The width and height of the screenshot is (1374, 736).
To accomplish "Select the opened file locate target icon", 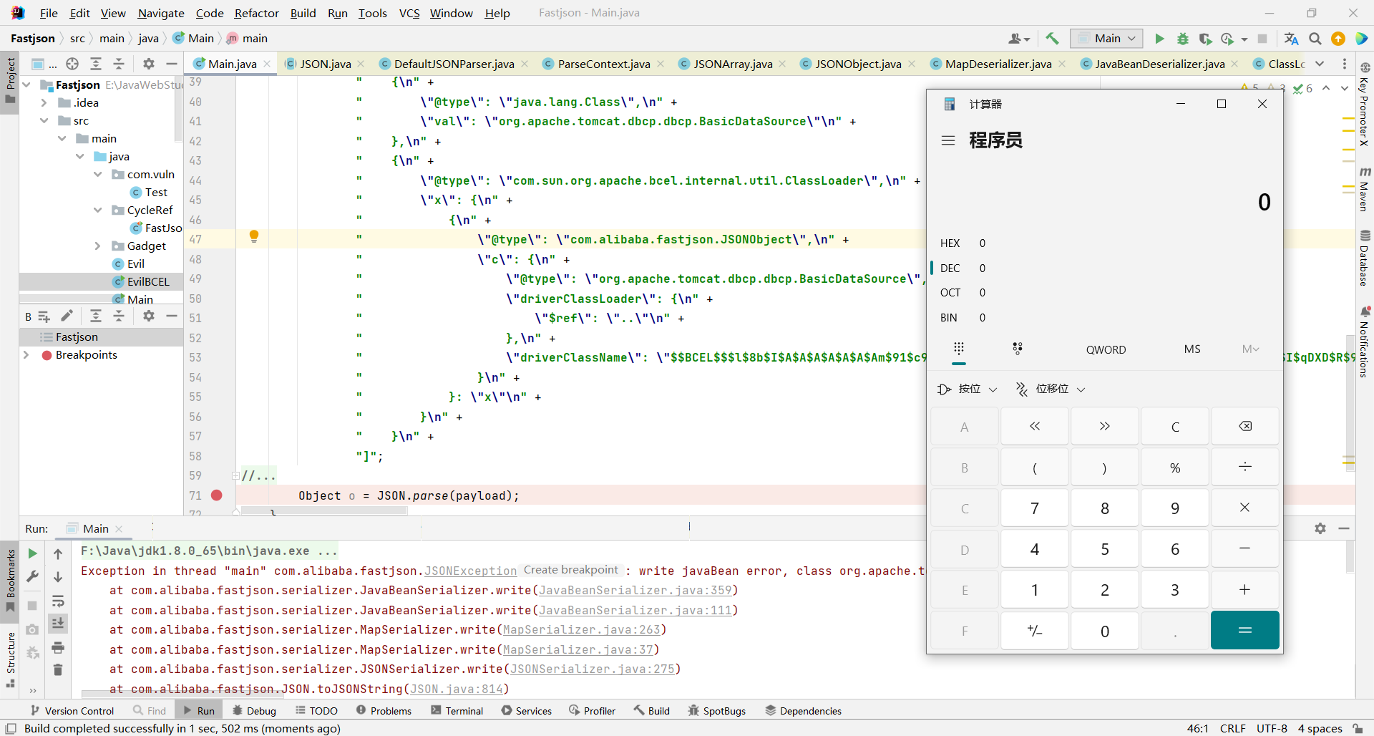I will (x=72, y=64).
